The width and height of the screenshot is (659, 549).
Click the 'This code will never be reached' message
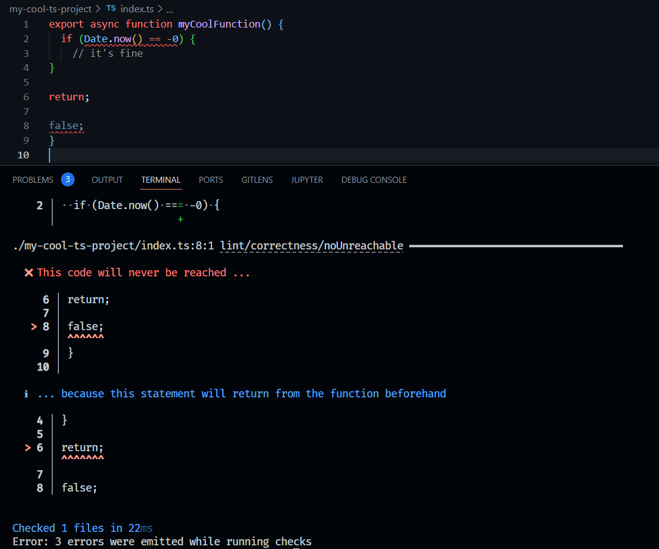click(144, 273)
